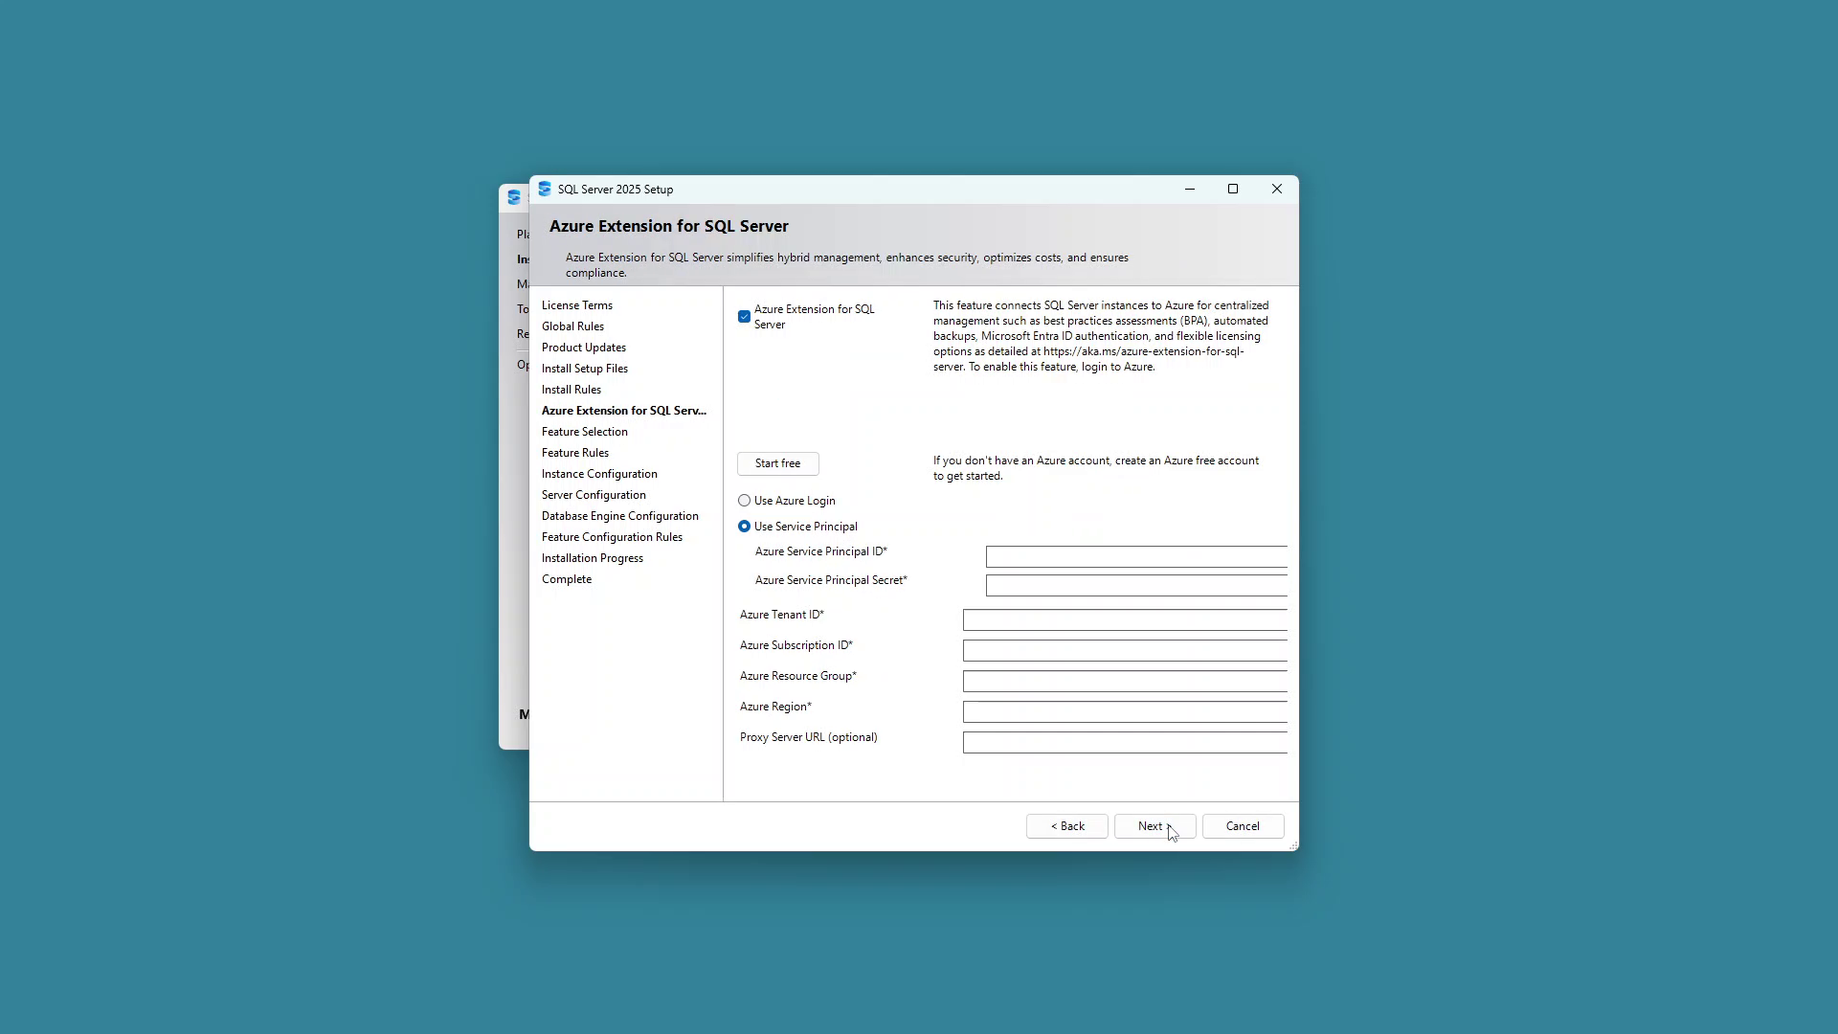Click the Azure Region label
1838x1034 pixels.
point(775,707)
